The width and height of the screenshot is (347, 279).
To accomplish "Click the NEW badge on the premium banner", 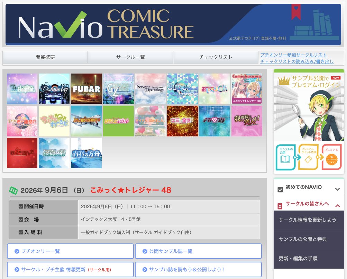I will coord(336,78).
